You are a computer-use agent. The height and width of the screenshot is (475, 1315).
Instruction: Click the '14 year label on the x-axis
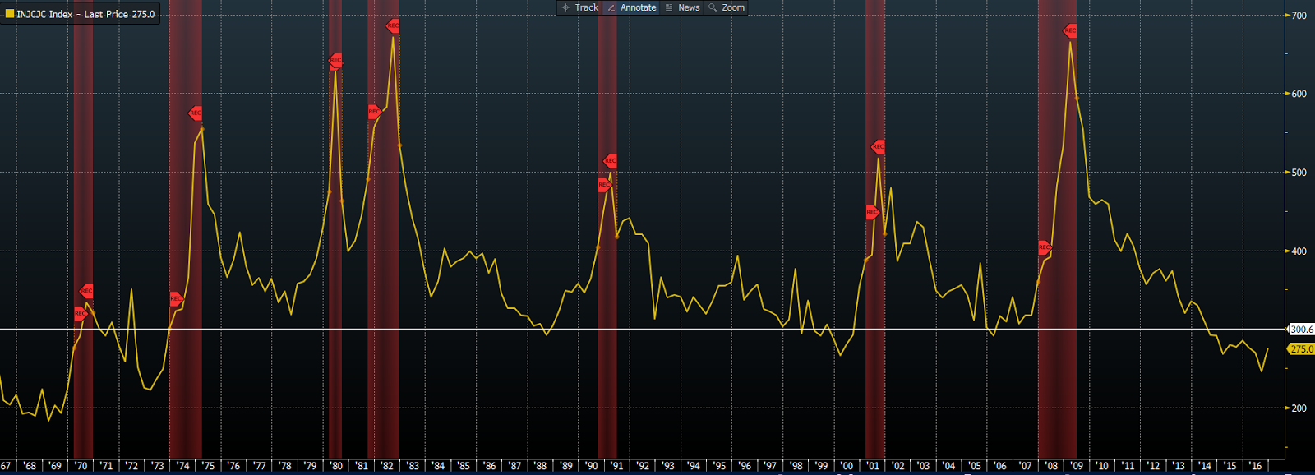pyautogui.click(x=1204, y=466)
